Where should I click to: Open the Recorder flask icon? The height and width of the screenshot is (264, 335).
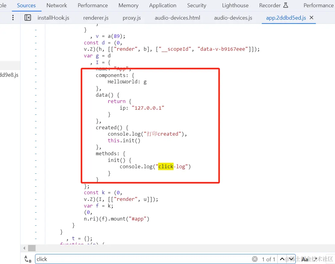click(286, 5)
